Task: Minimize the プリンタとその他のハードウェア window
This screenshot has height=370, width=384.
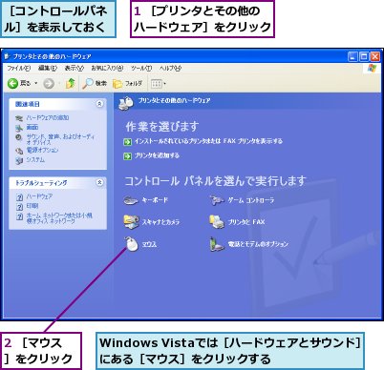Action: [352, 56]
